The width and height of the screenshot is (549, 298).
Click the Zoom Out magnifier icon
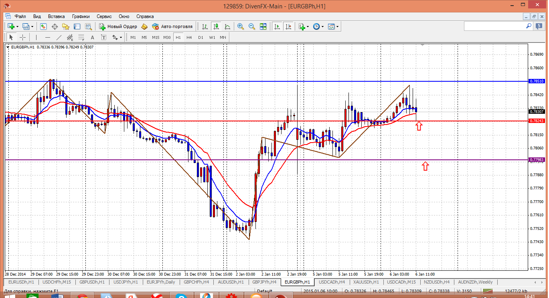point(252,26)
